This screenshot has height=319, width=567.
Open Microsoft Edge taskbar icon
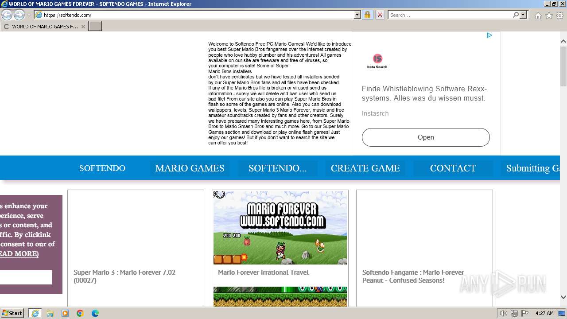[x=95, y=313]
